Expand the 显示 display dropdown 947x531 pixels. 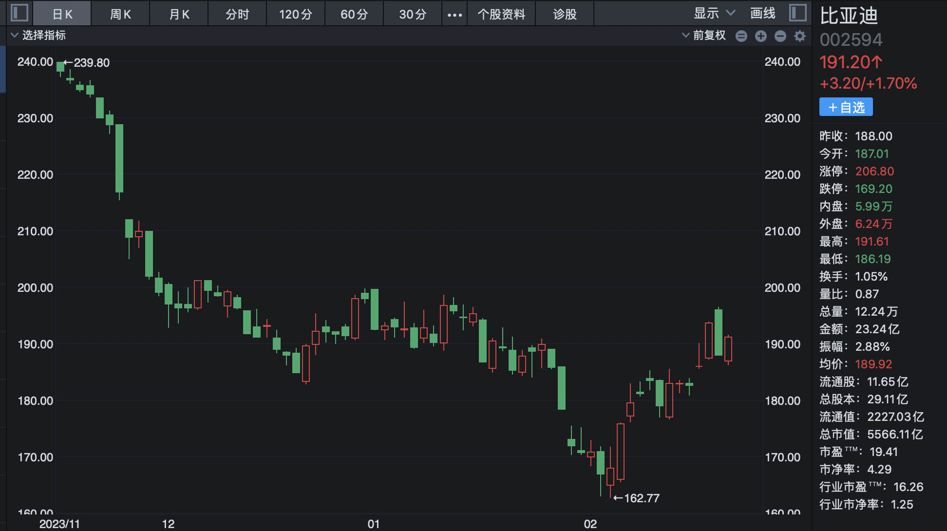714,14
